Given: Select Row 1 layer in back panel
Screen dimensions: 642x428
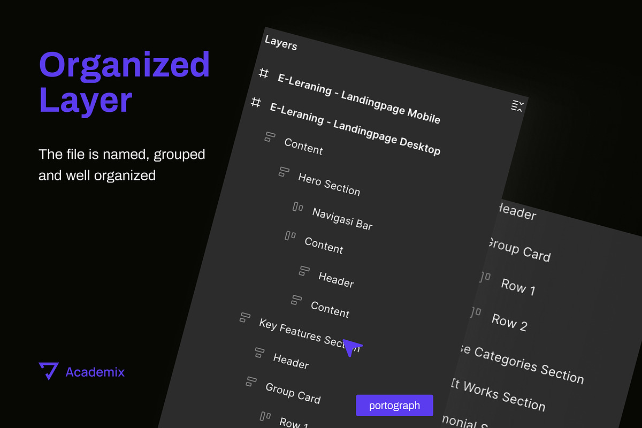Looking at the screenshot, I should click(518, 286).
